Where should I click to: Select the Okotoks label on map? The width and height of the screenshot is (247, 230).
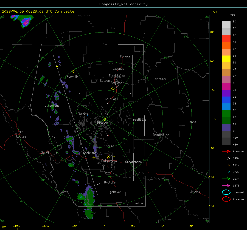110,182
